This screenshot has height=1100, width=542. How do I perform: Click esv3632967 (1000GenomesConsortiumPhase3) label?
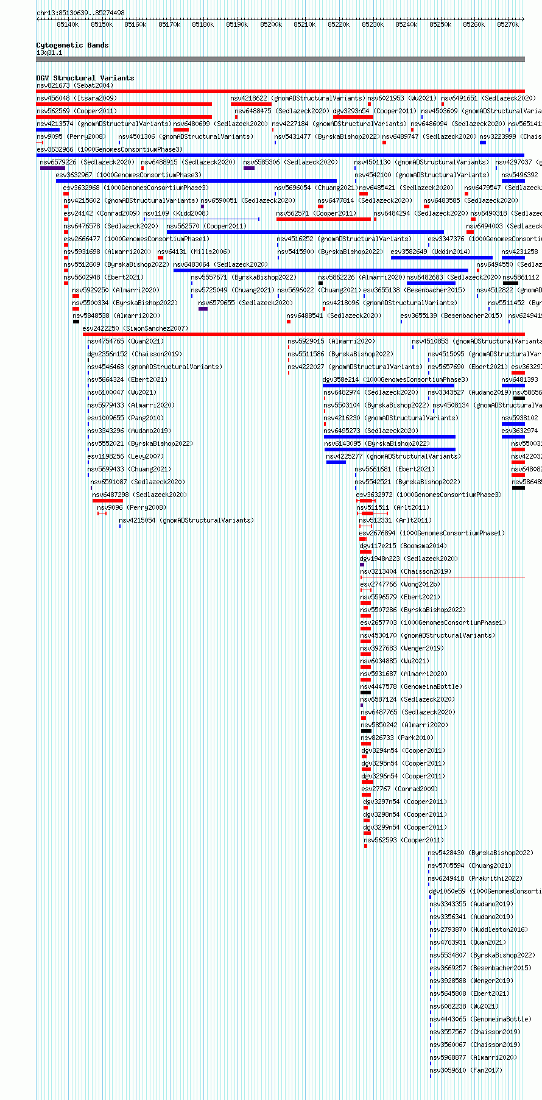click(x=128, y=175)
